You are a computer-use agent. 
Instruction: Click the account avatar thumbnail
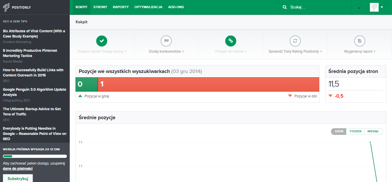[x=374, y=7]
